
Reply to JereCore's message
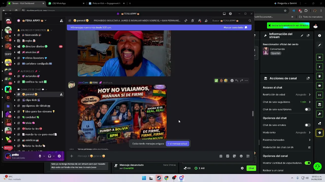tap(237, 81)
